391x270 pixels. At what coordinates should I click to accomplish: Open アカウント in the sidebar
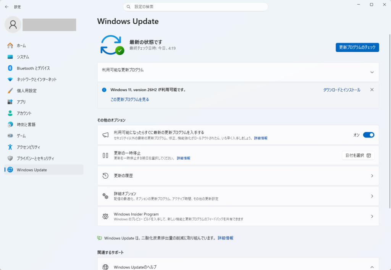44,113
